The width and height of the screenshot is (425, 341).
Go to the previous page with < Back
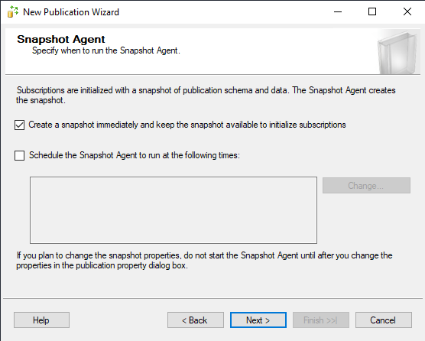[196, 320]
